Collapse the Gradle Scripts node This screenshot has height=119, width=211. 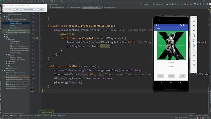tap(2, 70)
